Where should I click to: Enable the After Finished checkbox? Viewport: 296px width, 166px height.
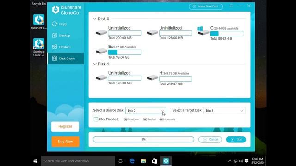(96, 119)
